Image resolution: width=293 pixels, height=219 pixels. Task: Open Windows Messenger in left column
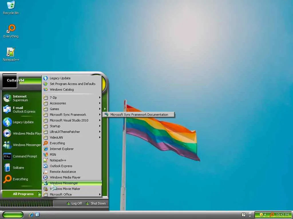coord(22,145)
